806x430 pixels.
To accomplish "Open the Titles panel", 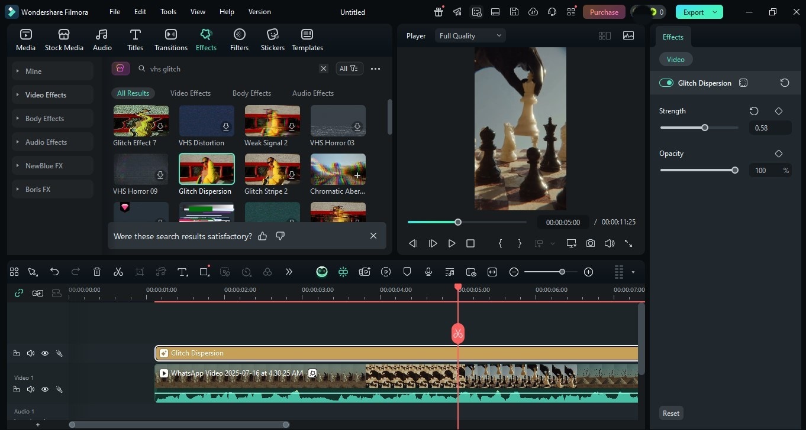I will [135, 40].
